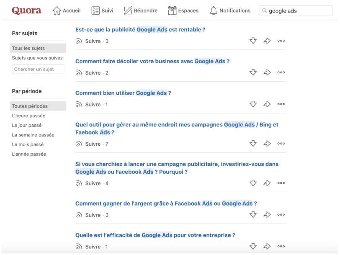Open Répondre pencil icon
The height and width of the screenshot is (255, 340).
[128, 10]
